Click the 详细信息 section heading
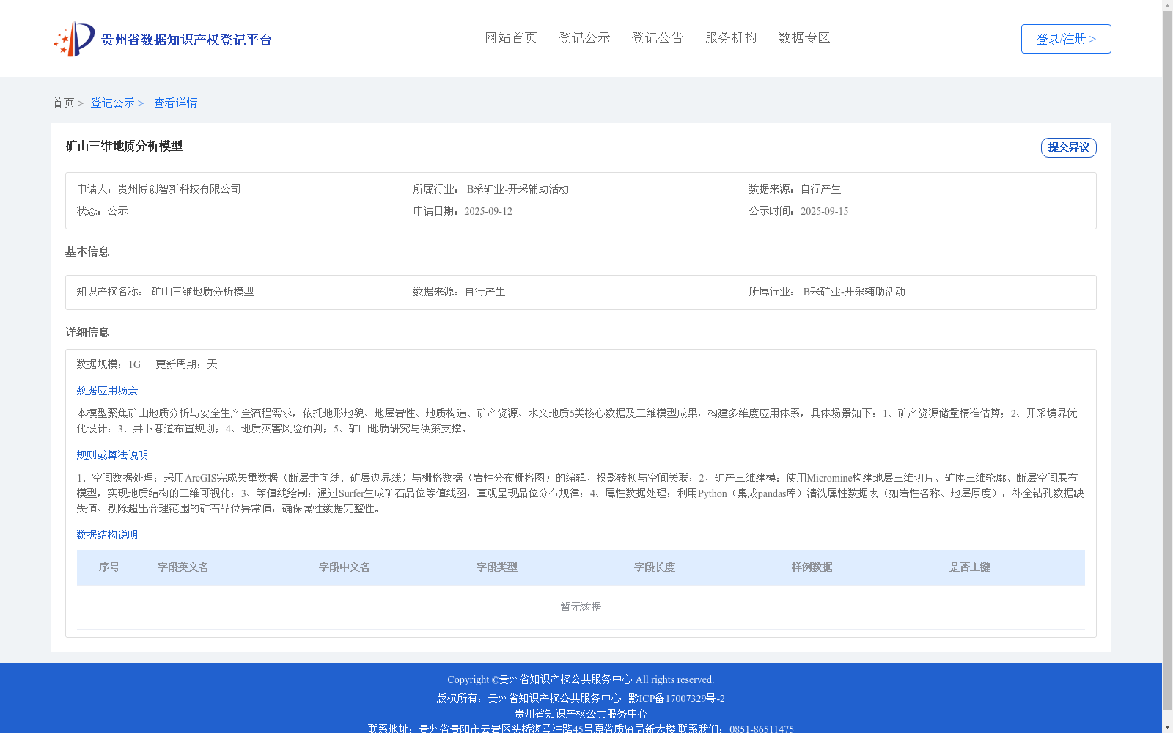 87,333
